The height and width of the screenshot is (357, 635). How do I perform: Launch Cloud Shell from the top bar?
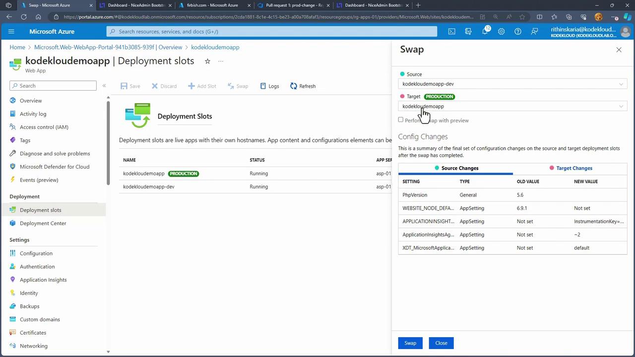451,31
